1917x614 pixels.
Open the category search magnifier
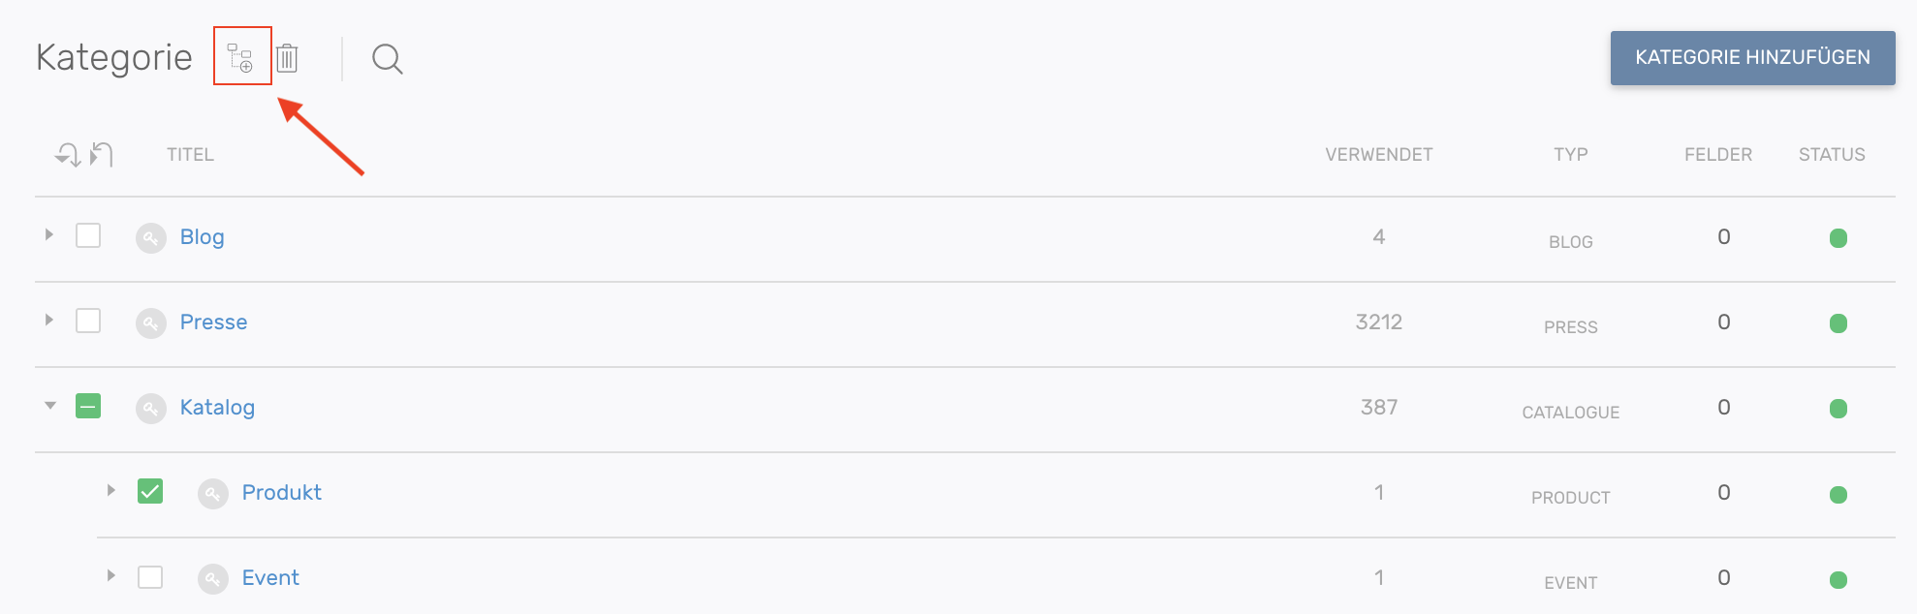pos(387,59)
